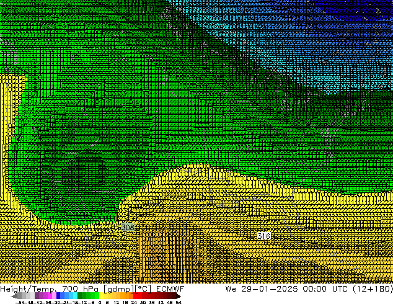393x304 pixels.
Task: Click the We 29-01-2025 date text
Action: pos(262,288)
